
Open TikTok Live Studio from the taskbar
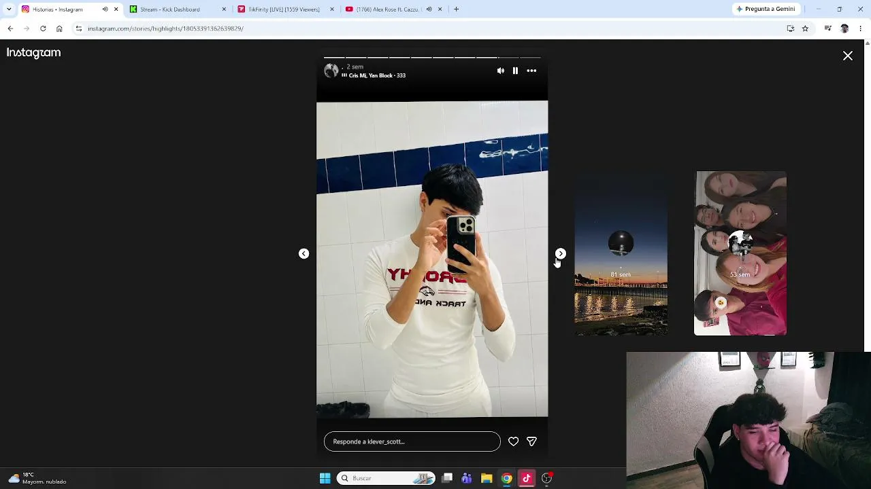point(527,478)
